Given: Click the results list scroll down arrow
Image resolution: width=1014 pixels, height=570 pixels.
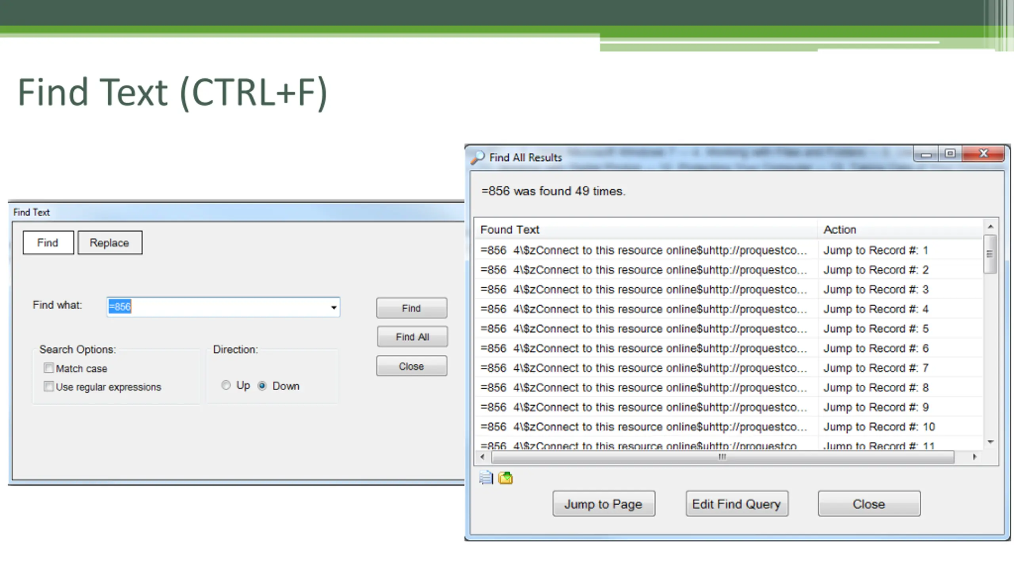Looking at the screenshot, I should [990, 442].
